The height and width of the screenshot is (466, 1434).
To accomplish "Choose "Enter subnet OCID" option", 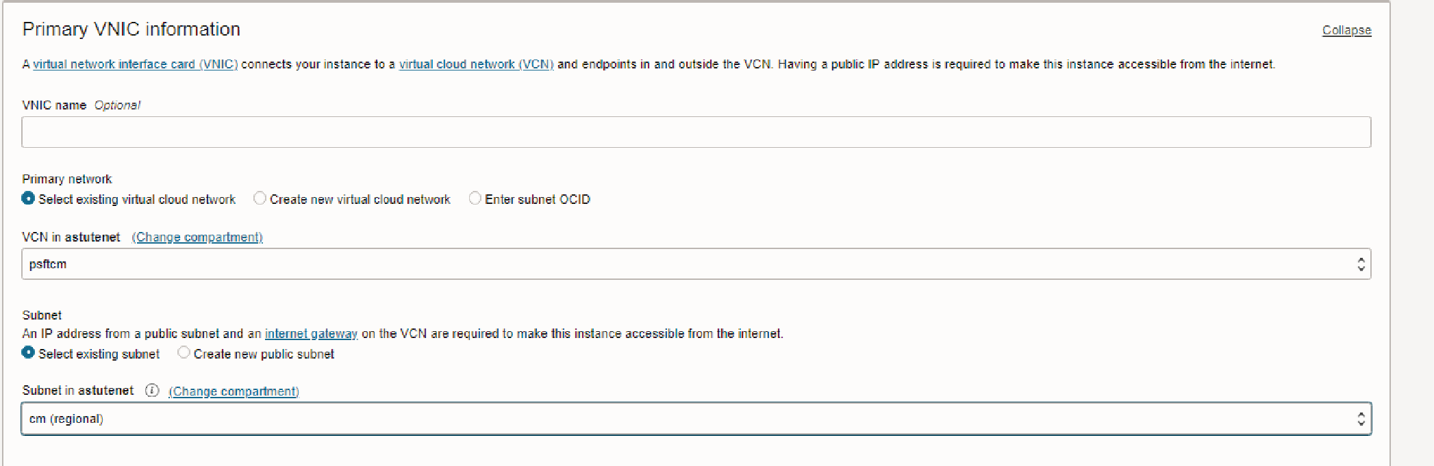I will 475,198.
